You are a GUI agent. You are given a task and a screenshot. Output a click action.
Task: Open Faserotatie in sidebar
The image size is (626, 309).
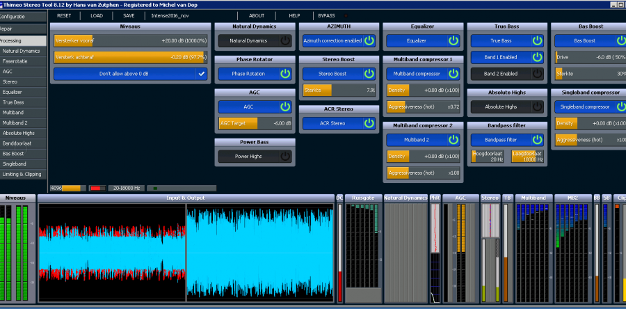point(23,61)
